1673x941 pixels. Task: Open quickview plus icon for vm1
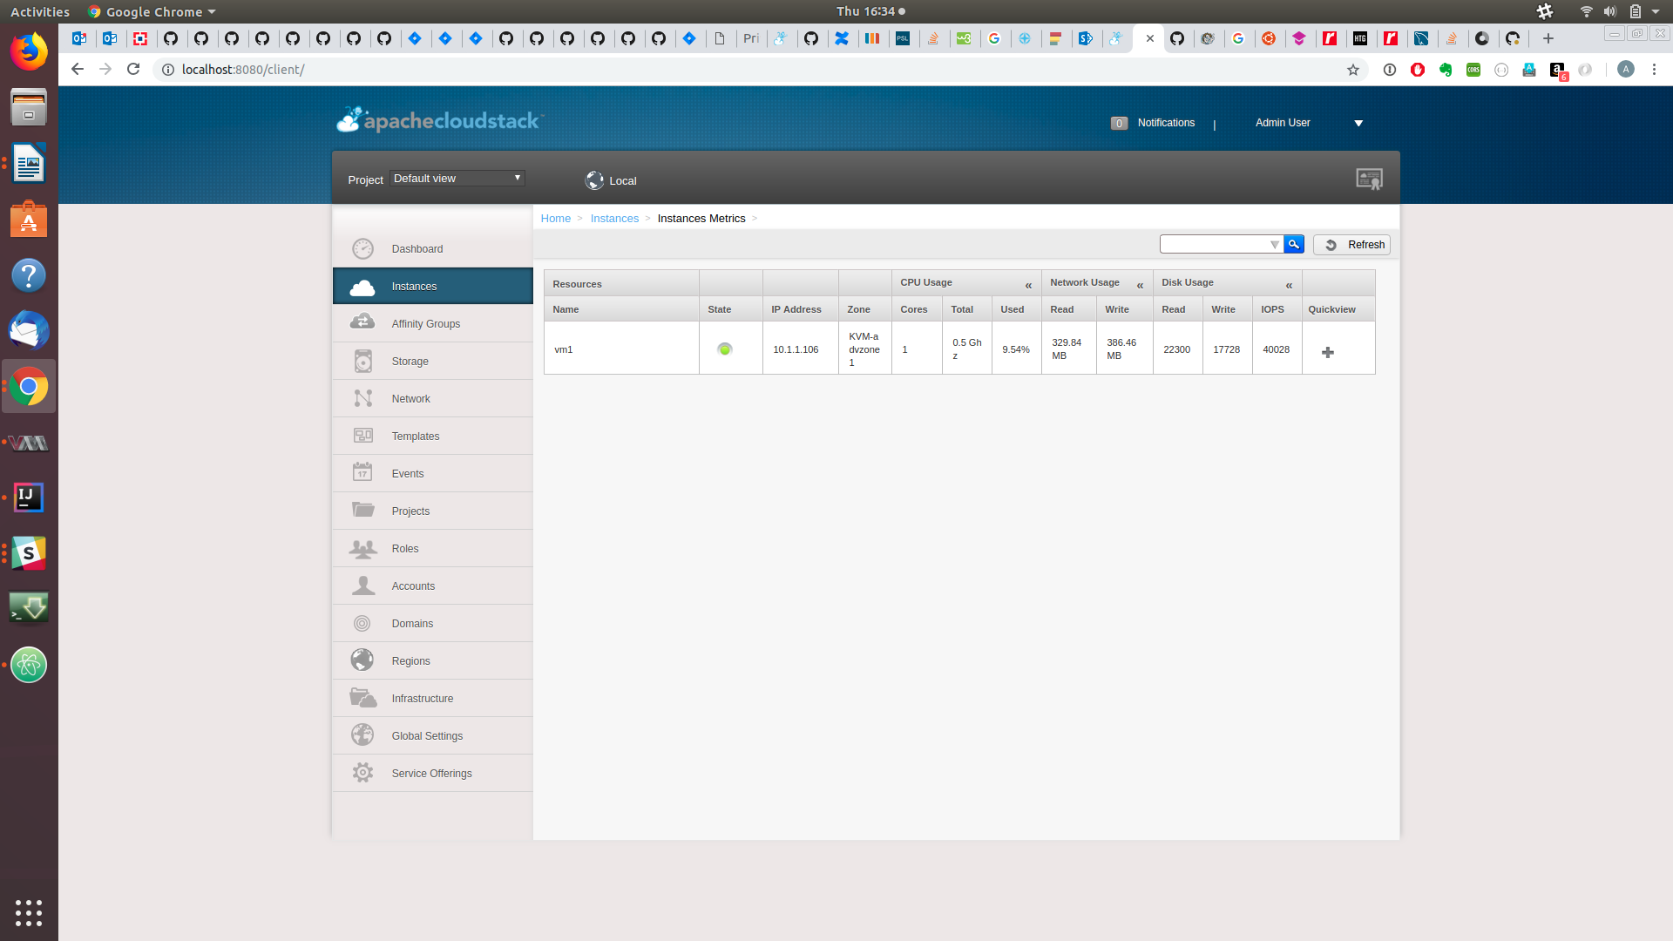[x=1327, y=352]
